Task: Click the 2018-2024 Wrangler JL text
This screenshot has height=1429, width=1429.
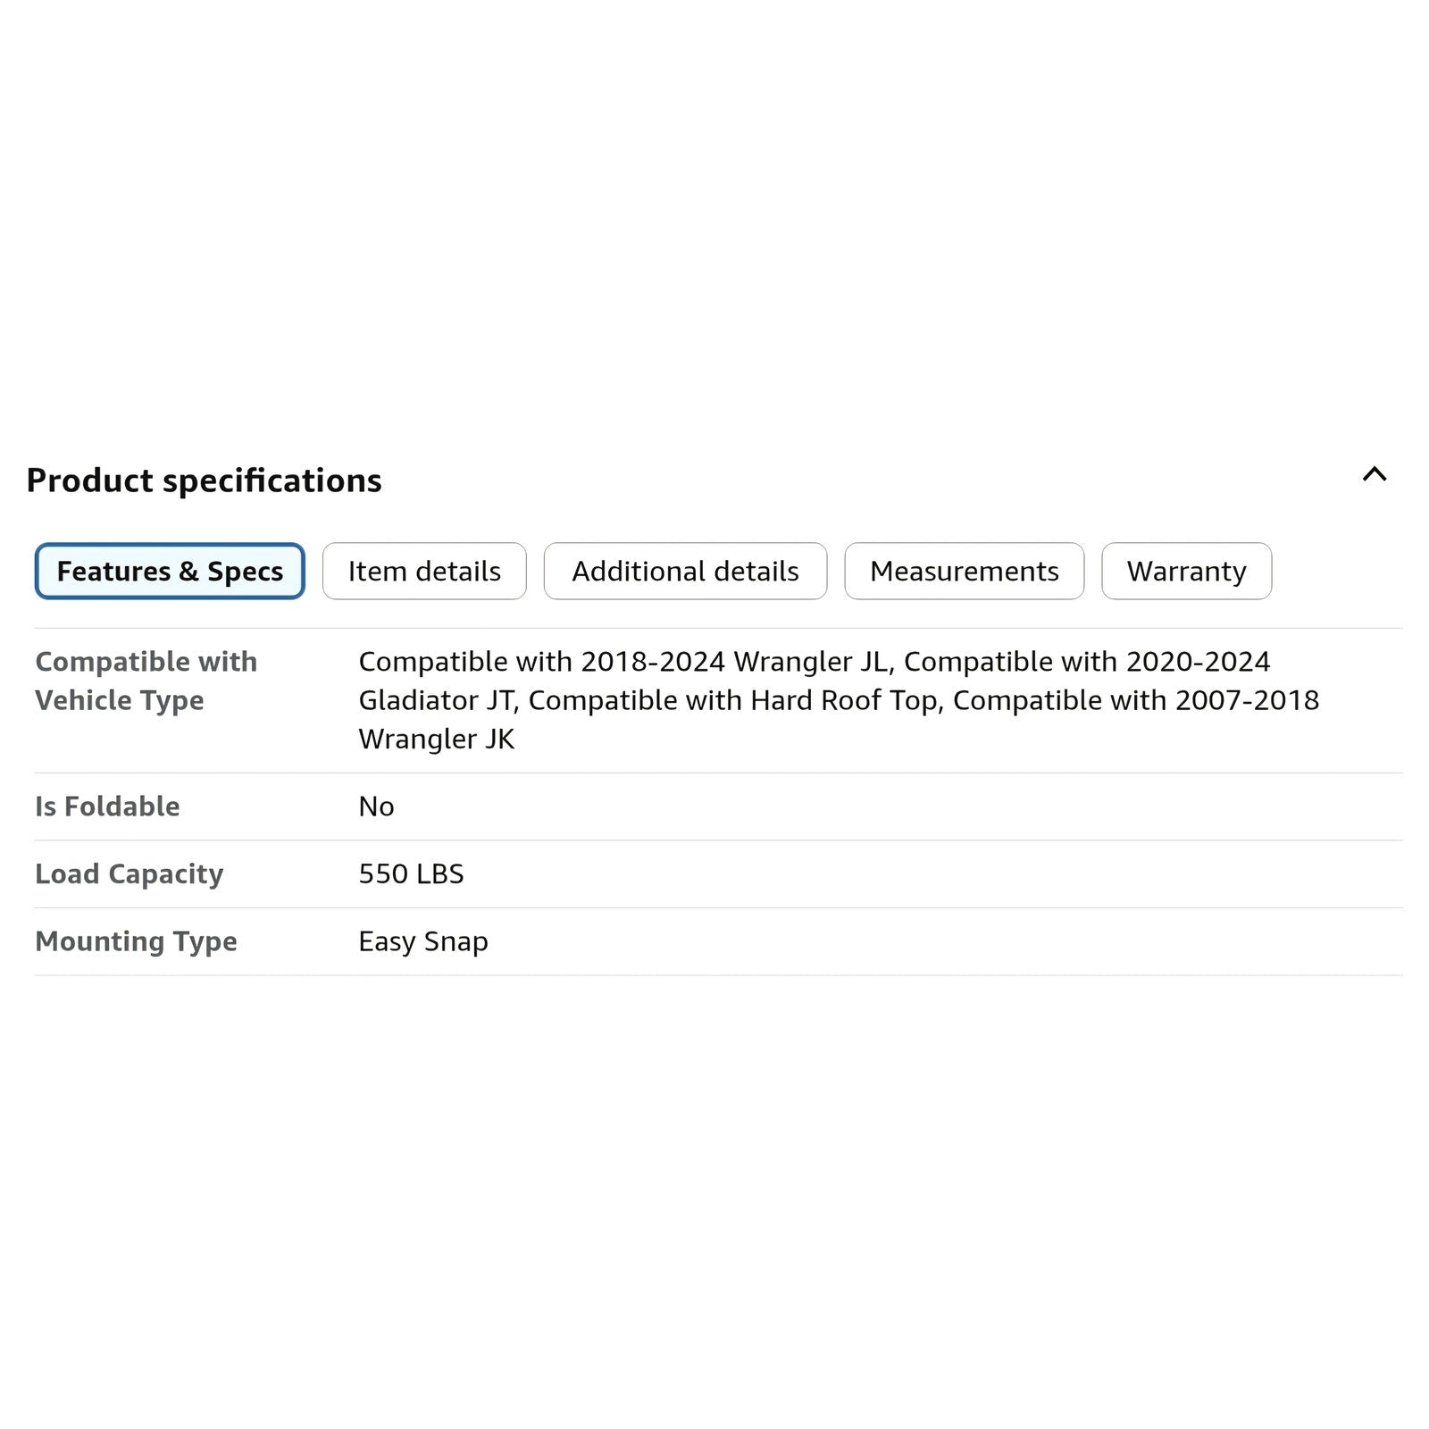Action: tap(735, 662)
